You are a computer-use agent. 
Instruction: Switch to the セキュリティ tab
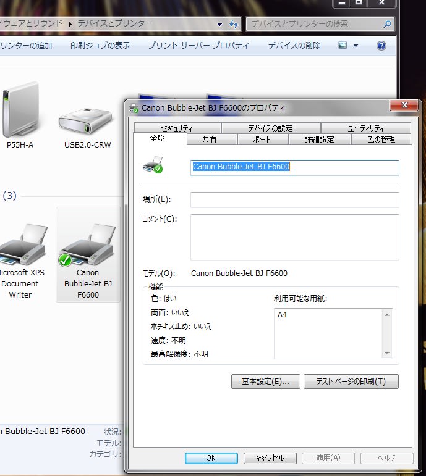pos(177,128)
